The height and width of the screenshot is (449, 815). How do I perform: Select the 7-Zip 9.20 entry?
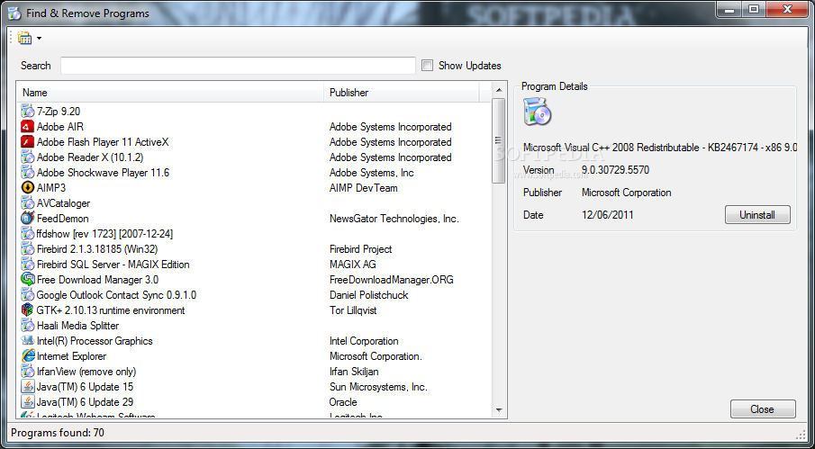[59, 111]
